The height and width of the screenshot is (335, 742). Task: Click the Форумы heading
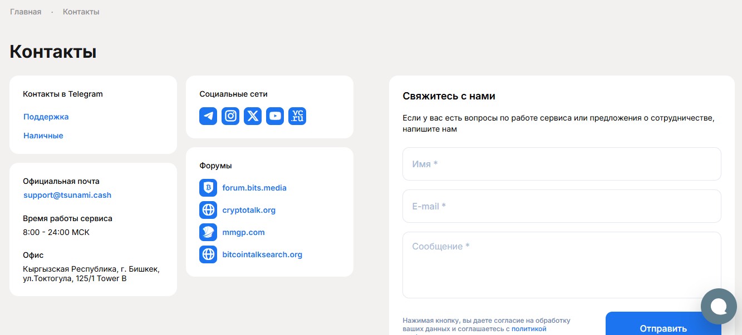click(x=215, y=166)
